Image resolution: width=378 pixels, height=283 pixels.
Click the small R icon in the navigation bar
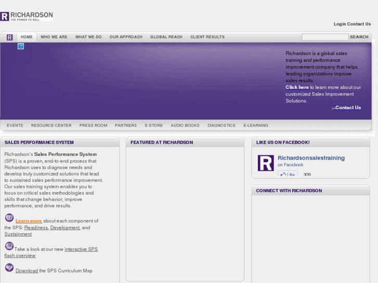tap(10, 37)
